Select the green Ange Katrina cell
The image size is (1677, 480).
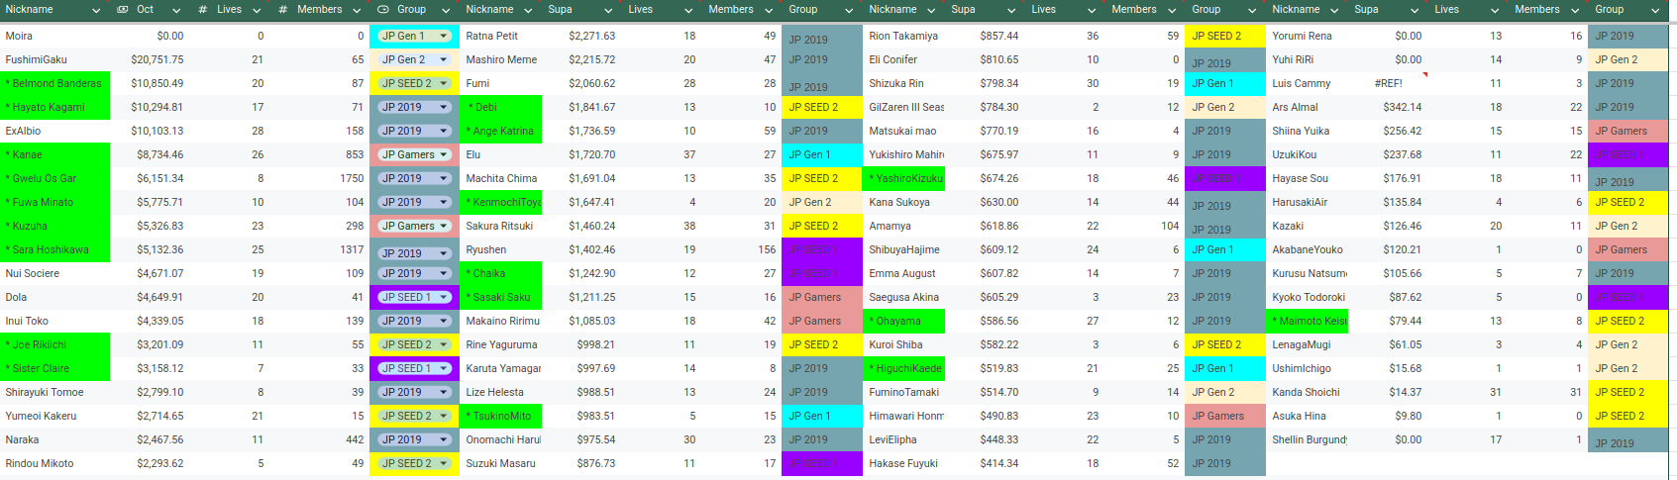click(x=501, y=131)
